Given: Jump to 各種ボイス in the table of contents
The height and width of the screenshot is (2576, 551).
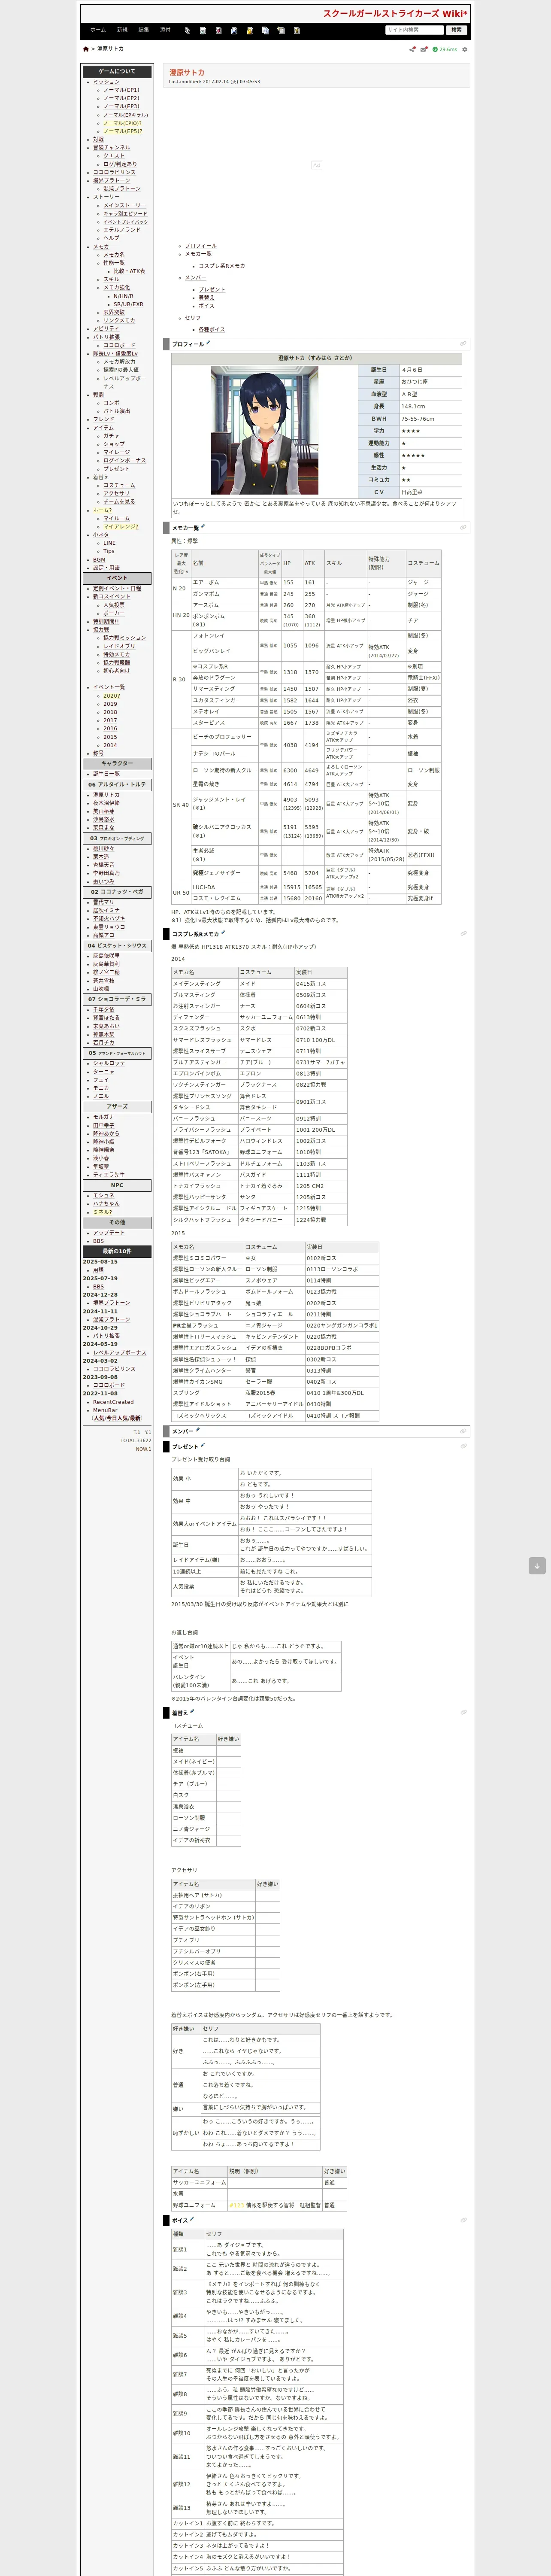Looking at the screenshot, I should tap(211, 329).
